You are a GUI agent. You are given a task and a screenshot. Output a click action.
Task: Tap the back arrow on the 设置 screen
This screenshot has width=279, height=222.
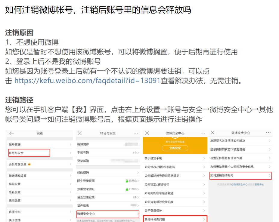pos(11,133)
